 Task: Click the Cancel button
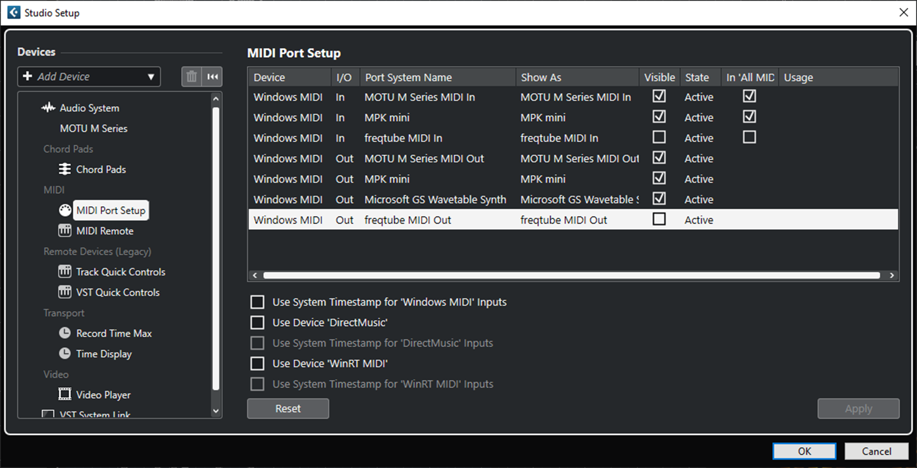[876, 451]
